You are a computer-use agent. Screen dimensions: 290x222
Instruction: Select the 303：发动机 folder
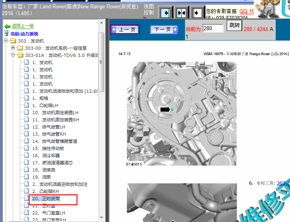pos(31,41)
